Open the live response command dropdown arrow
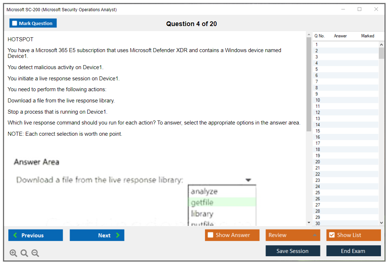Viewport: 390px width, 266px height. point(248,180)
